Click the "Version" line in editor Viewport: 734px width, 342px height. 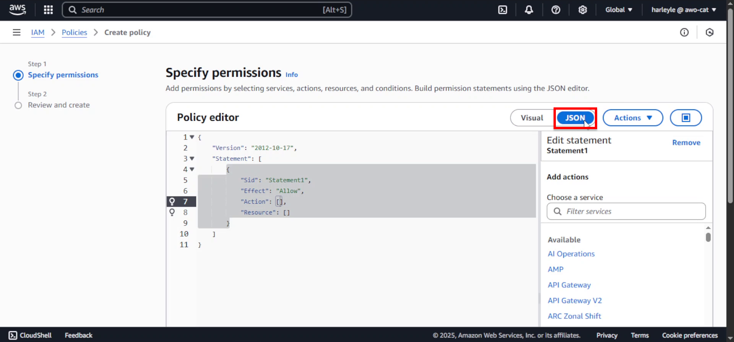click(x=254, y=148)
